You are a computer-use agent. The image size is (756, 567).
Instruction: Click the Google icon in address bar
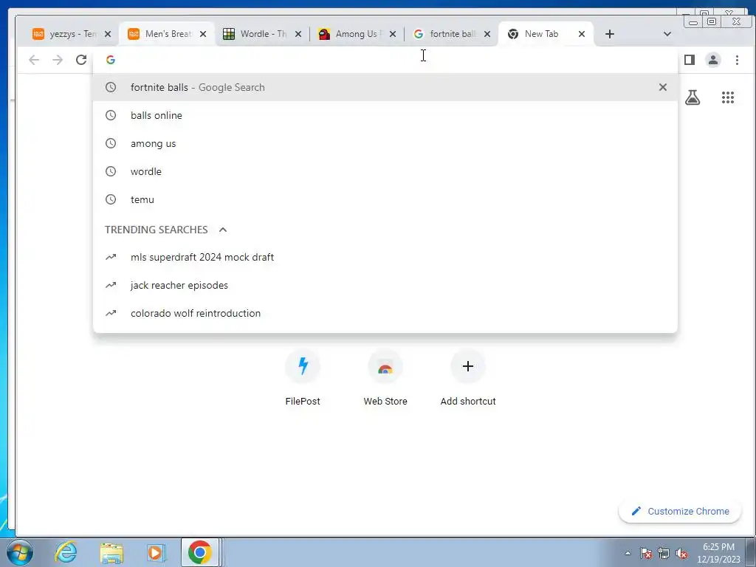[x=111, y=60]
